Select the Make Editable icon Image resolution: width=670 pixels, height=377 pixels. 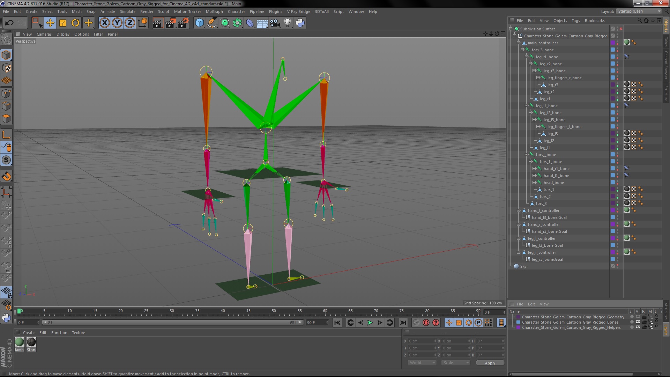(6, 39)
